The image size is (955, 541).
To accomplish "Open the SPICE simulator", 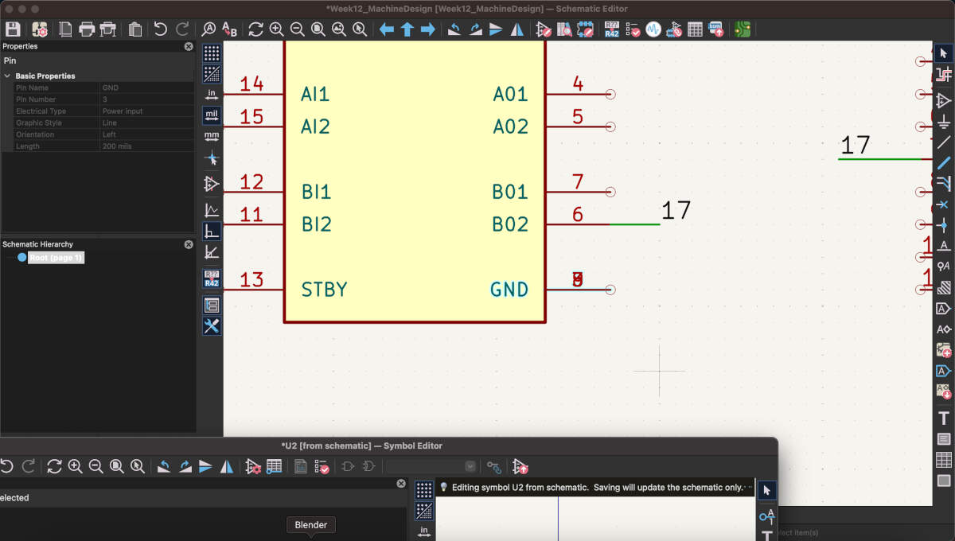I will tap(653, 29).
